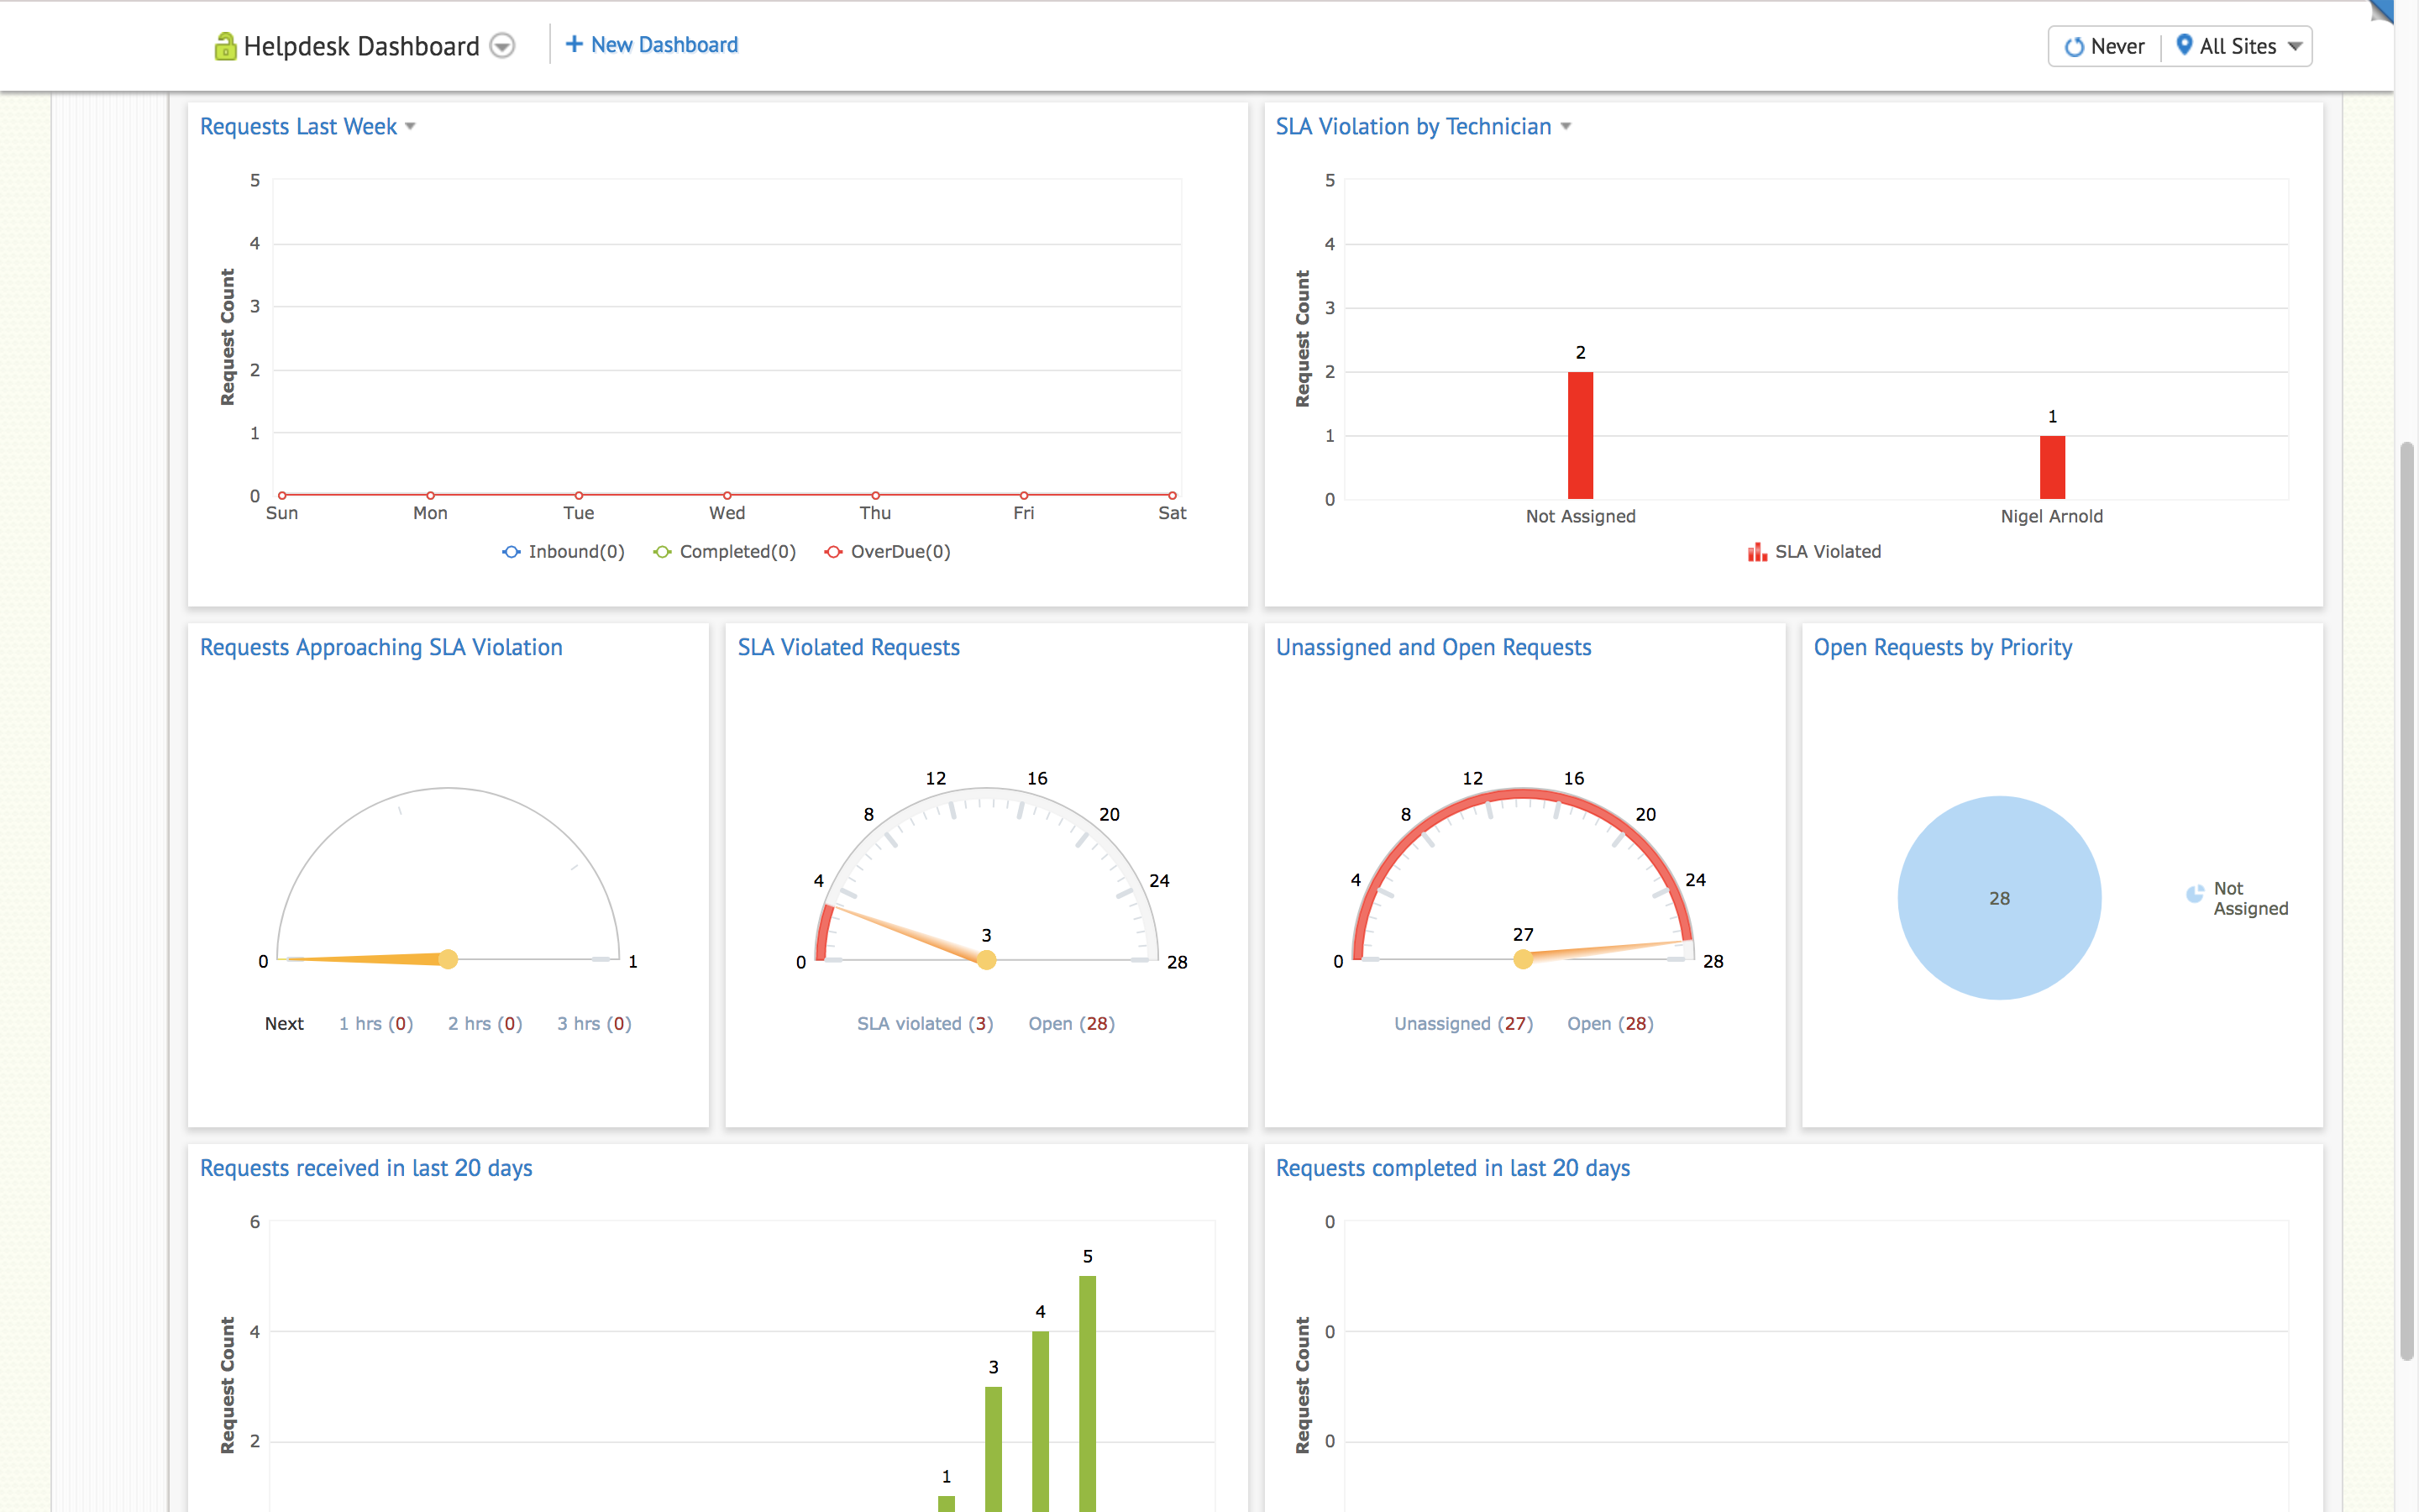Expand the All Sites dropdown arrow

click(2295, 47)
